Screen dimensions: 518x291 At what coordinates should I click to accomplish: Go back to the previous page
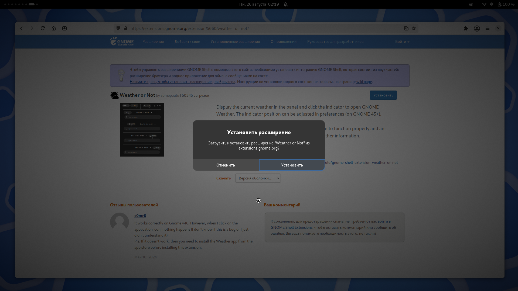[22, 28]
